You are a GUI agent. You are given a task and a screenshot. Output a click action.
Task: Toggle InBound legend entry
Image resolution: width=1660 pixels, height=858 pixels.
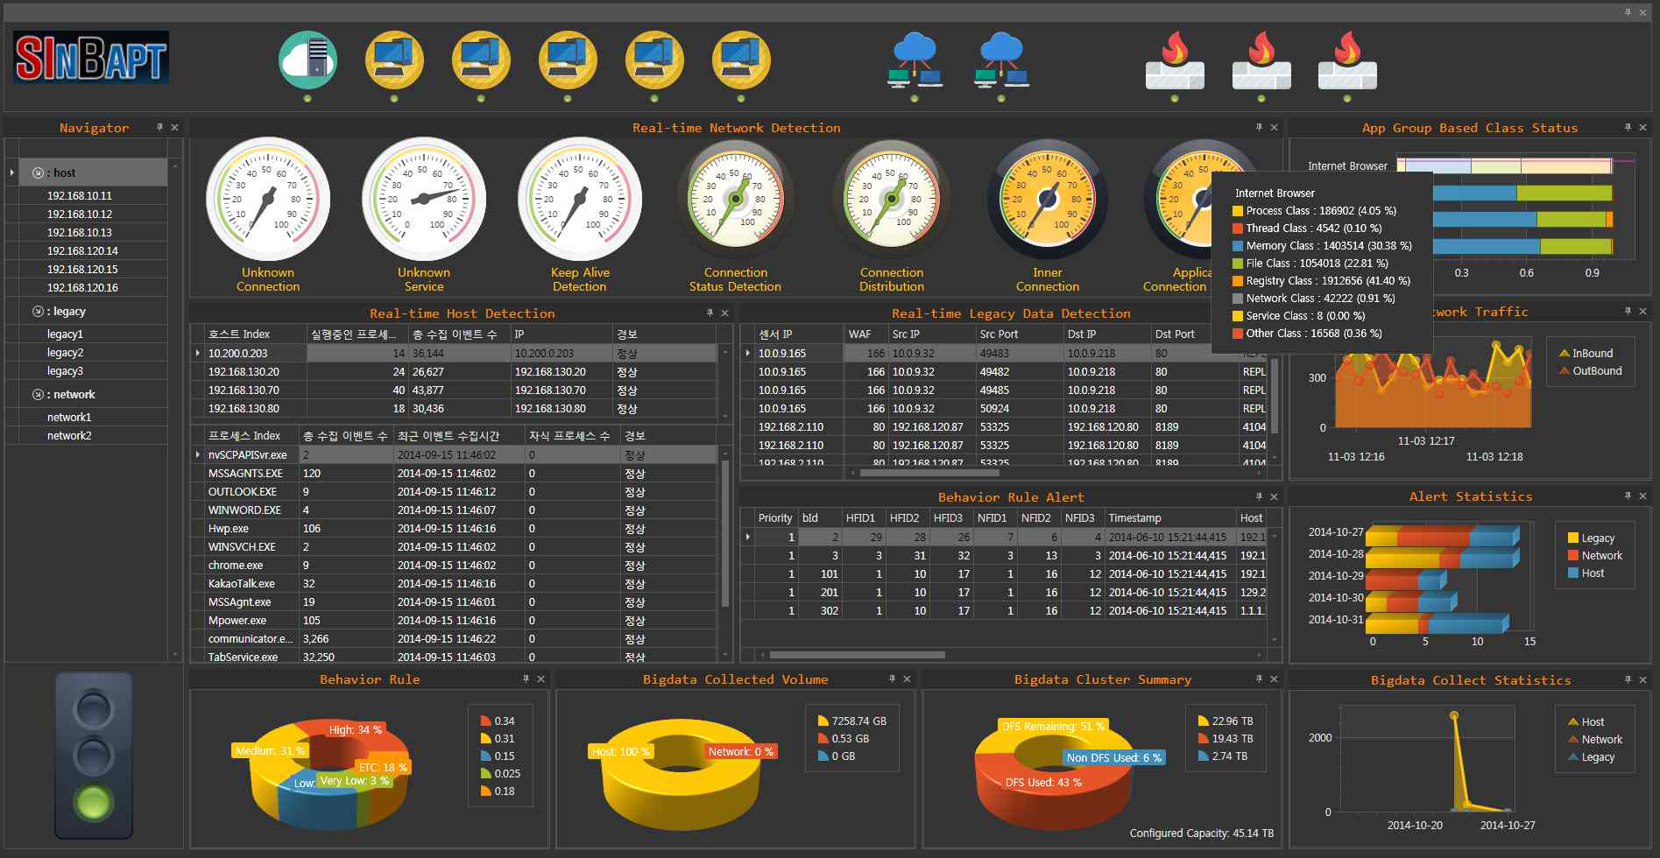pyautogui.click(x=1586, y=353)
